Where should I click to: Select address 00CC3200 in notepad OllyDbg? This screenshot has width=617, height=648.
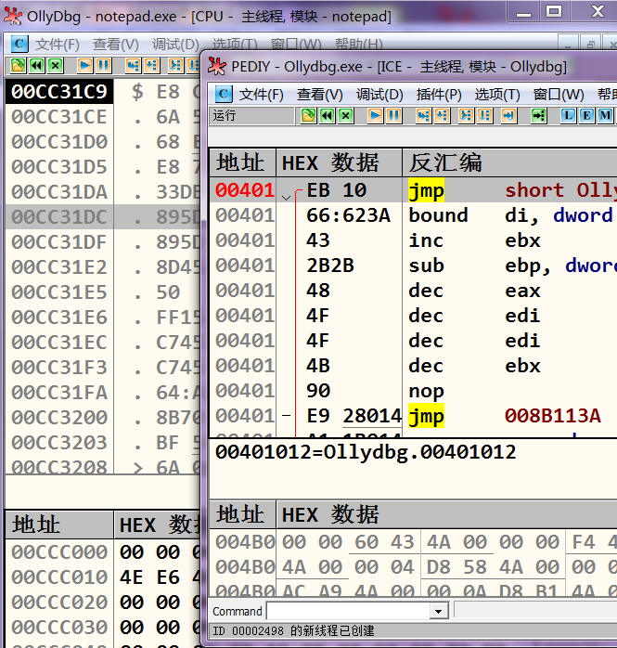(59, 418)
